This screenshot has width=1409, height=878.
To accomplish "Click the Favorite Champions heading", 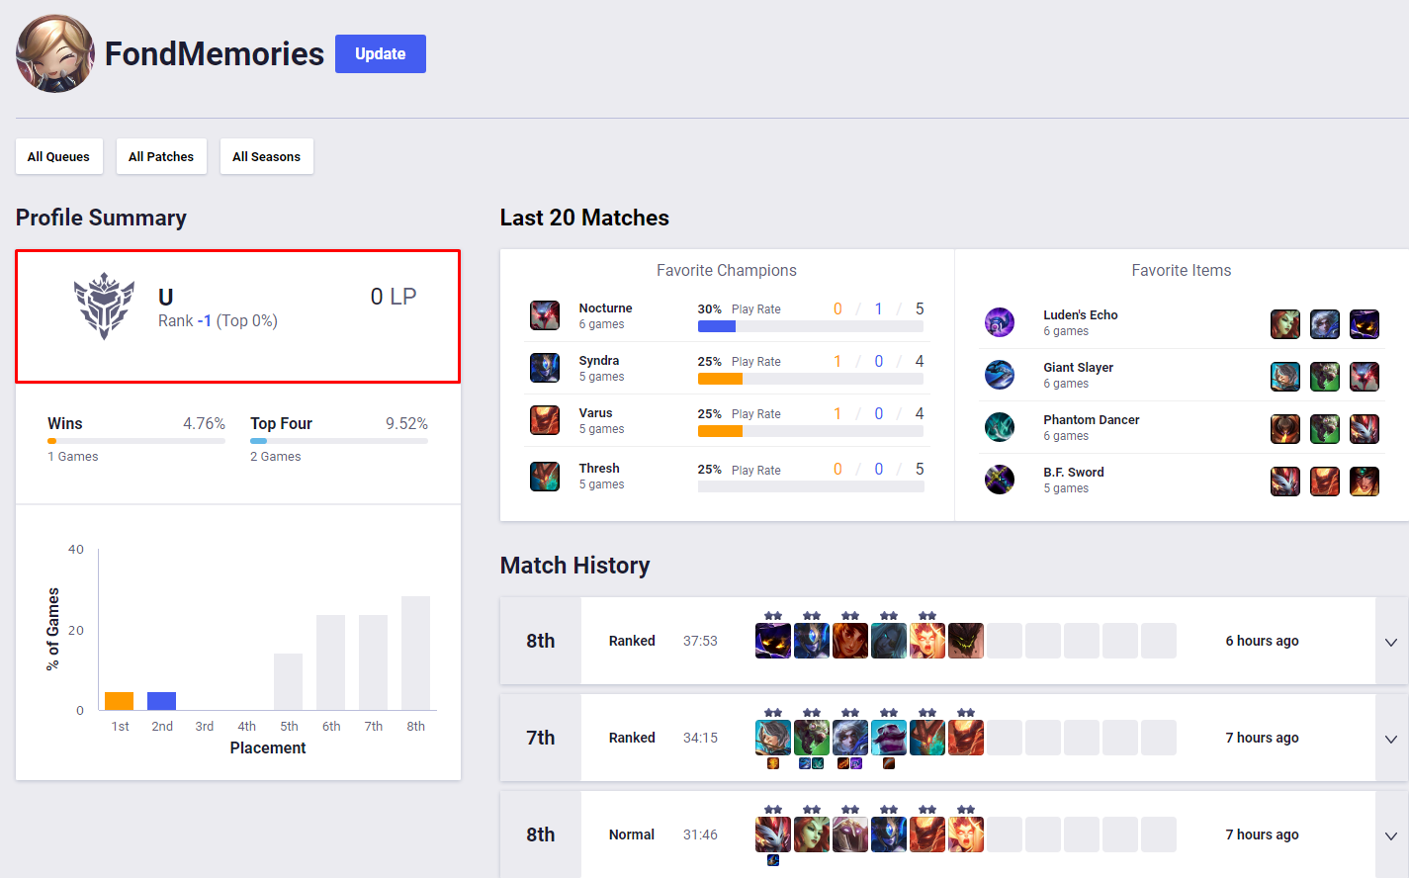I will click(727, 270).
